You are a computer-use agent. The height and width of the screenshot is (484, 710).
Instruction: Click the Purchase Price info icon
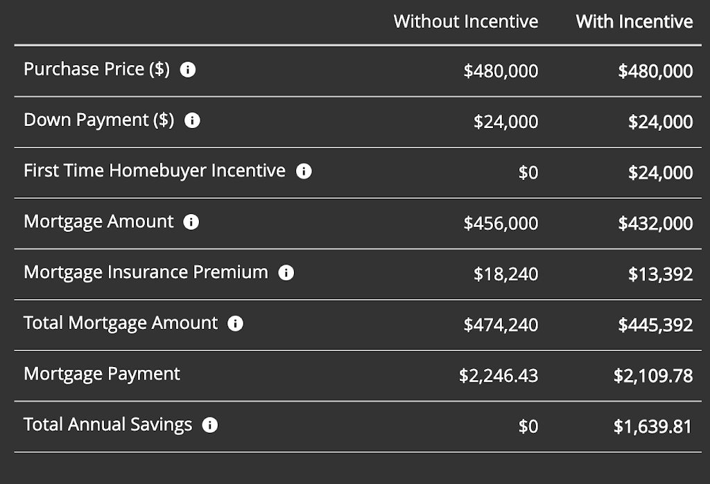[x=188, y=70]
